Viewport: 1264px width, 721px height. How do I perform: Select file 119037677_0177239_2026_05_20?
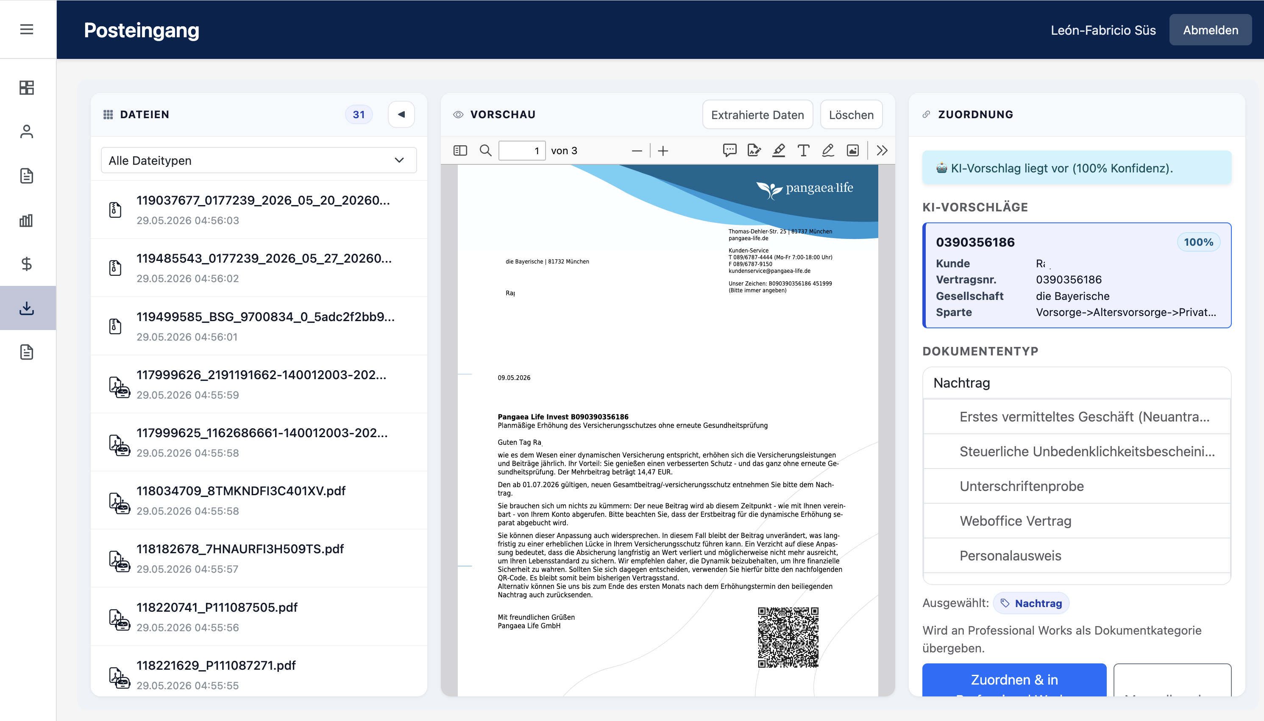click(x=259, y=210)
